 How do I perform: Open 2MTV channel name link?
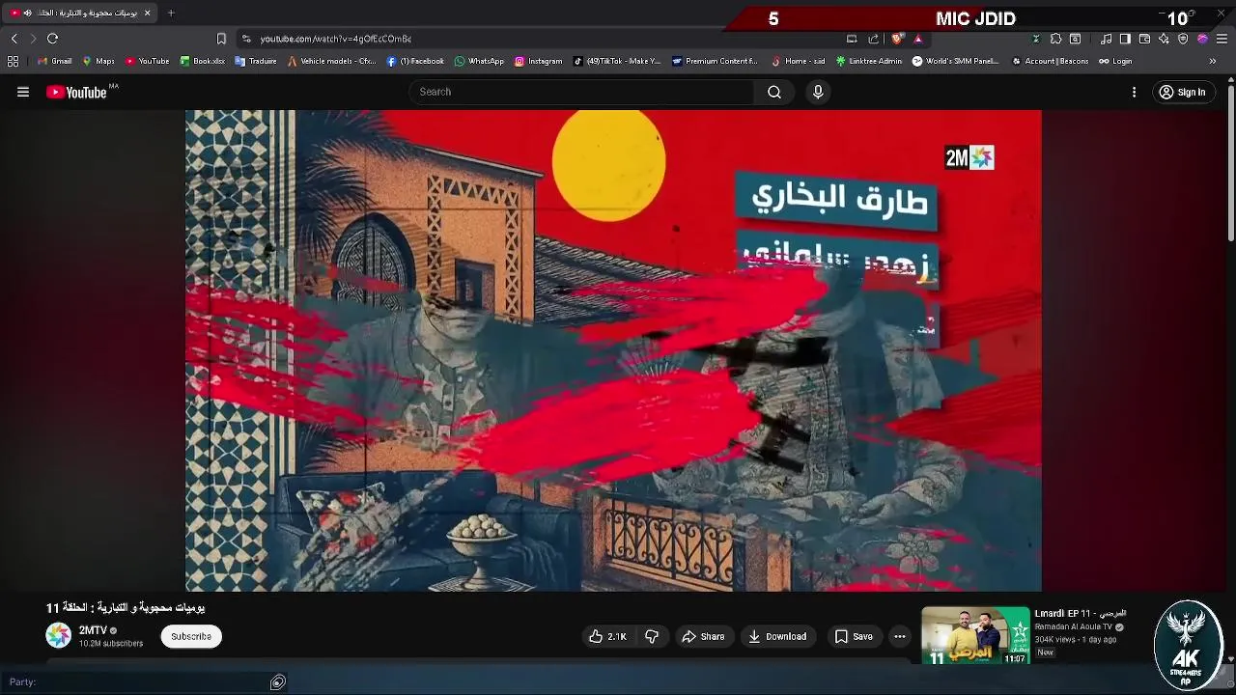(x=93, y=630)
